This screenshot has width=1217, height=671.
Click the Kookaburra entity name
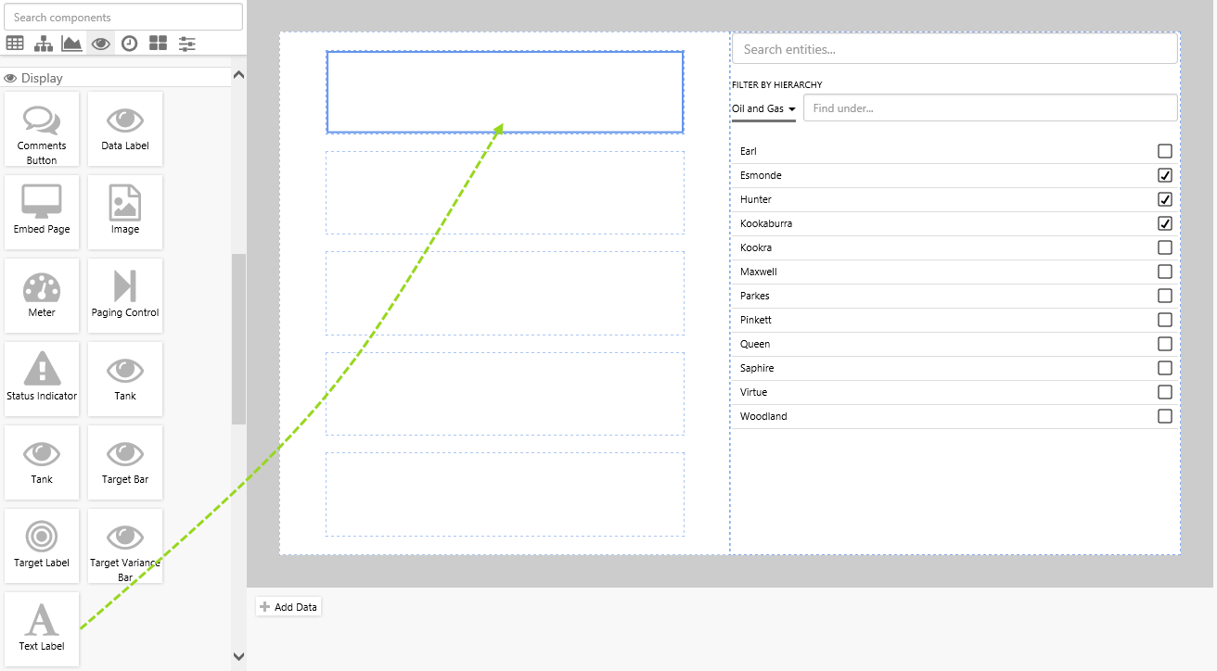766,223
